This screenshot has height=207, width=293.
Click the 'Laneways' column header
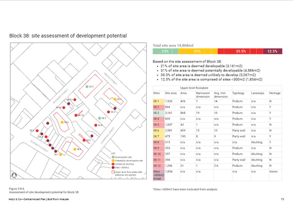pyautogui.click(x=258, y=93)
